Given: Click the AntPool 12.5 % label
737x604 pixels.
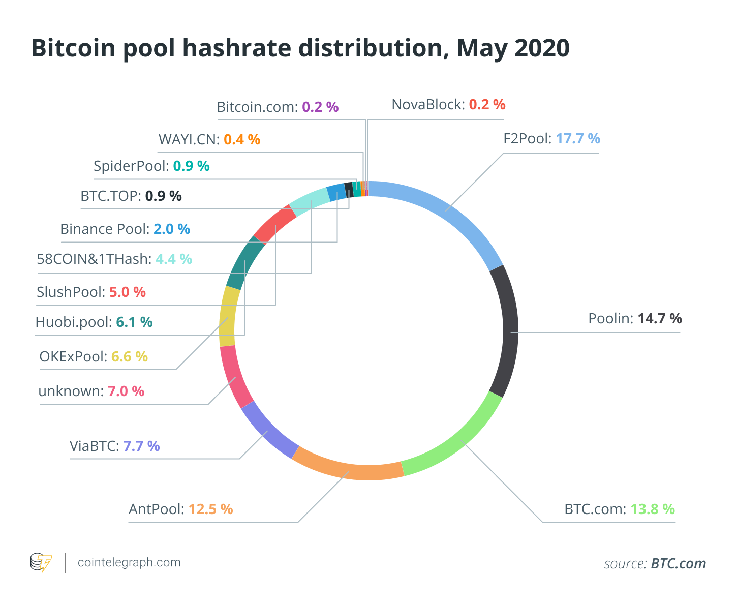Looking at the screenshot, I should 181,509.
